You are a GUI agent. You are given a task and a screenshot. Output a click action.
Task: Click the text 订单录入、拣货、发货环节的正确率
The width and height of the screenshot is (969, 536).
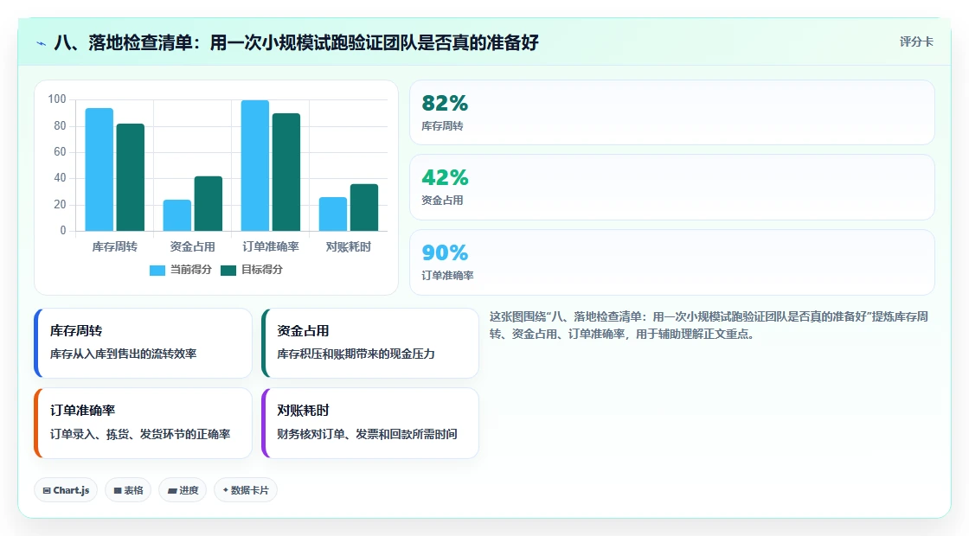click(140, 435)
